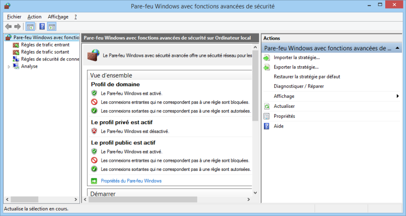Select Règles de trafic entrant
406x216 pixels.
point(45,45)
